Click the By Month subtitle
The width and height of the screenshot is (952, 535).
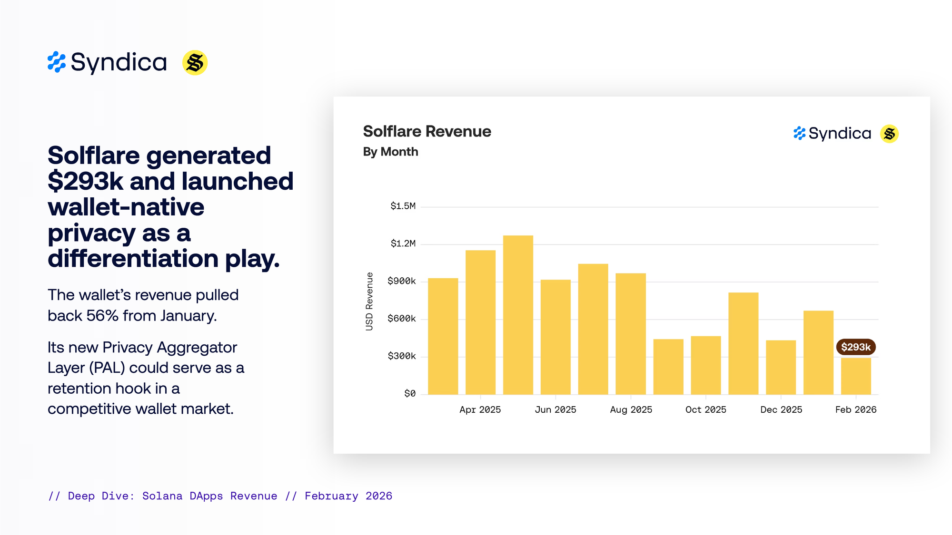pyautogui.click(x=390, y=152)
